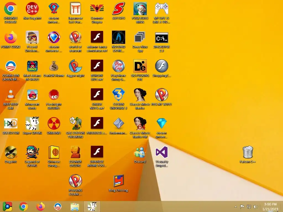Select the BURGIN OUT.swf Flash file
Image resolution: width=283 pixels, height=212 pixels.
point(97,66)
